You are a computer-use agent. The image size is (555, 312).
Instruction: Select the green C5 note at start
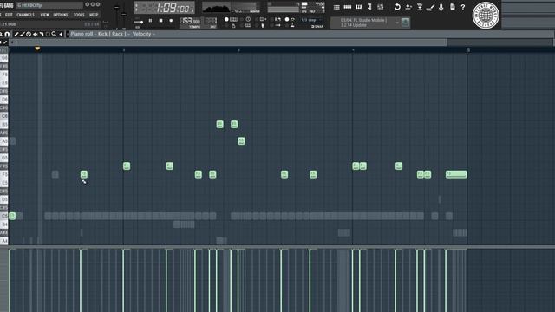12,216
